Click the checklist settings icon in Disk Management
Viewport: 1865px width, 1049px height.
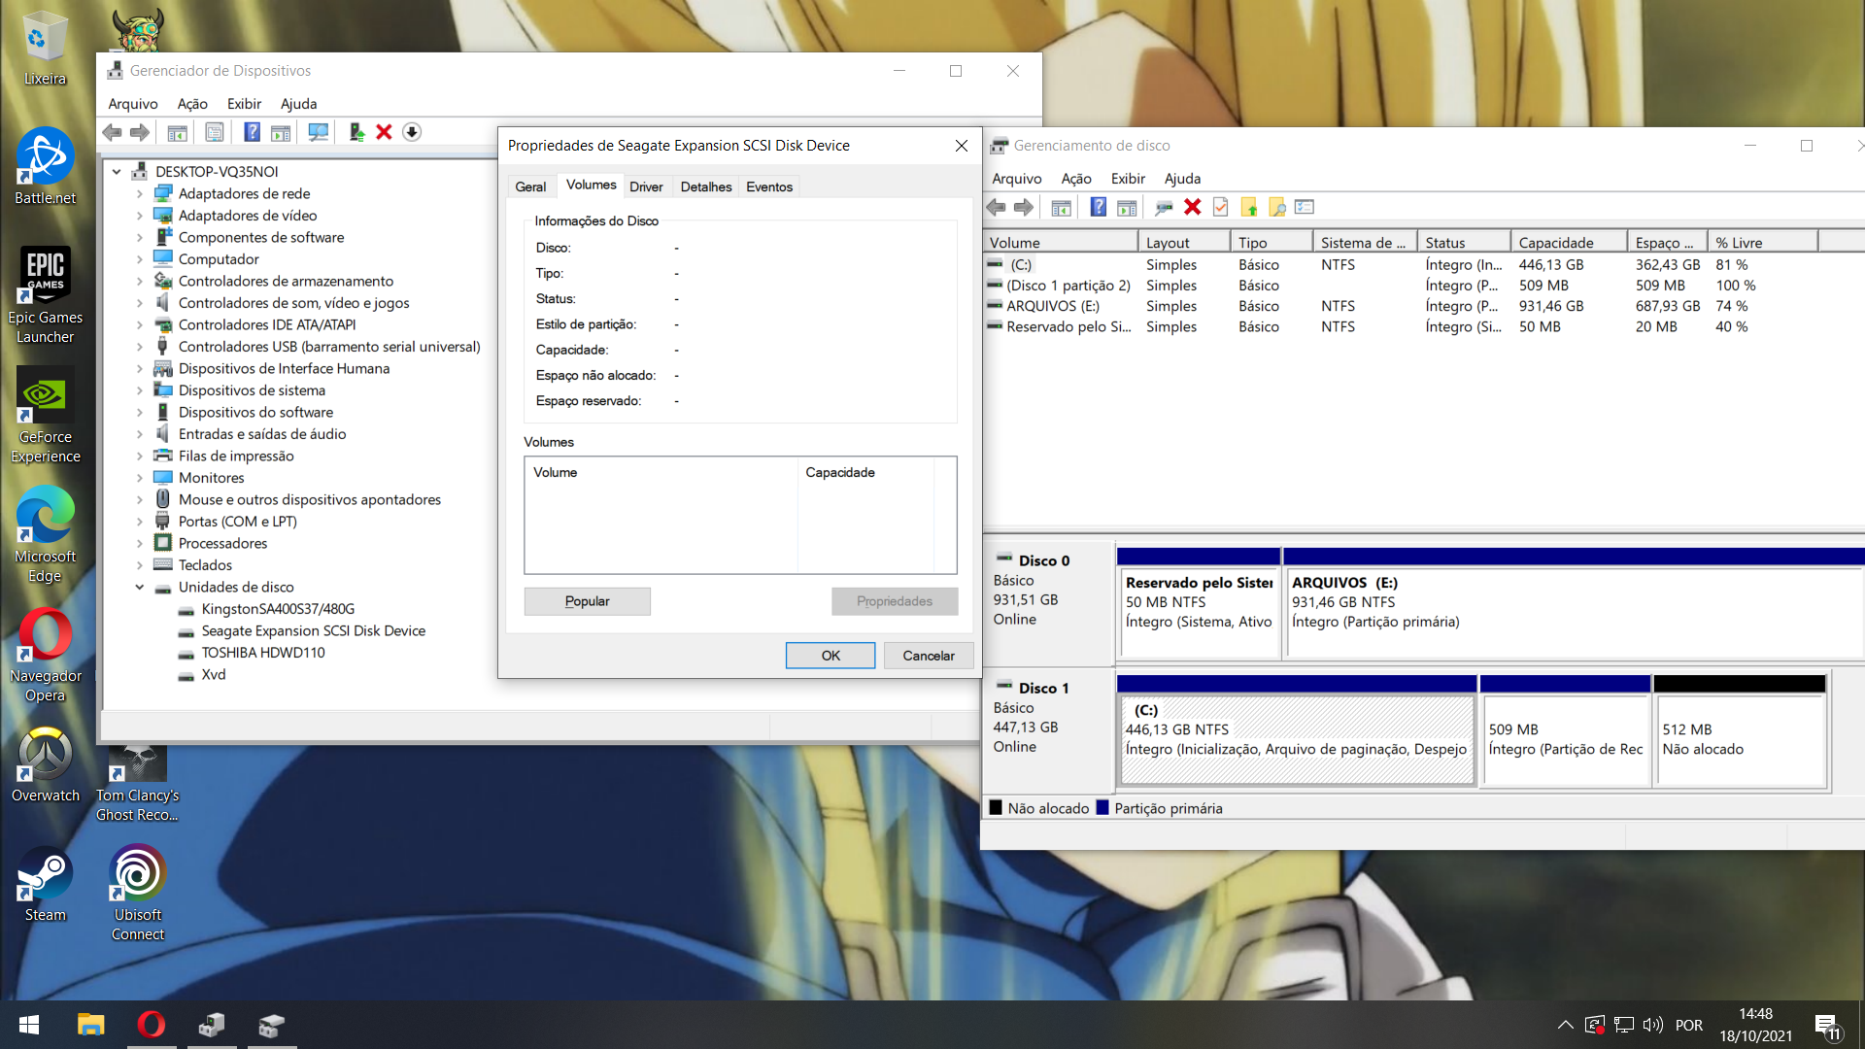coord(1305,207)
